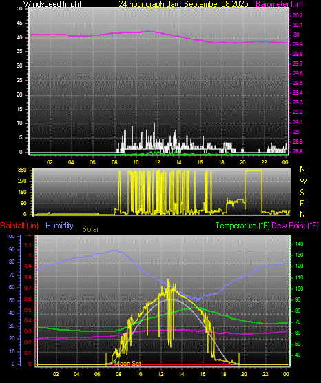321x383 pixels.
Task: Click the Barometer (.in) legend label
Action: pyautogui.click(x=279, y=3)
